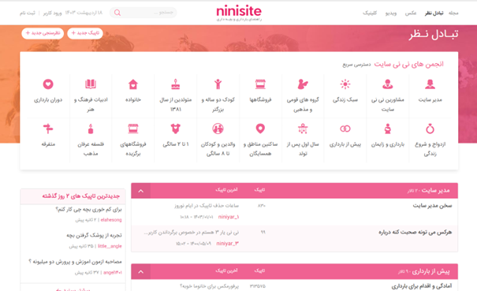Open the کودک دو ساله و بزرگتر icon

[x=218, y=84]
